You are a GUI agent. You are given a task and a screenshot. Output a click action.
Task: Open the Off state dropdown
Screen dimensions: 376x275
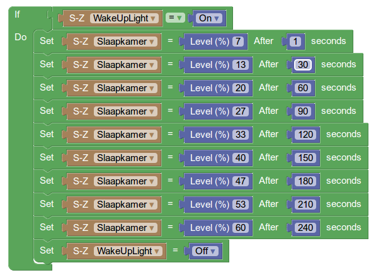pyautogui.click(x=205, y=251)
